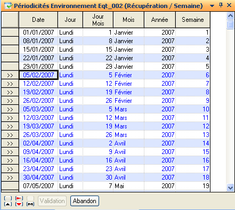Click the small M button
The image size is (235, 210).
pos(30,204)
